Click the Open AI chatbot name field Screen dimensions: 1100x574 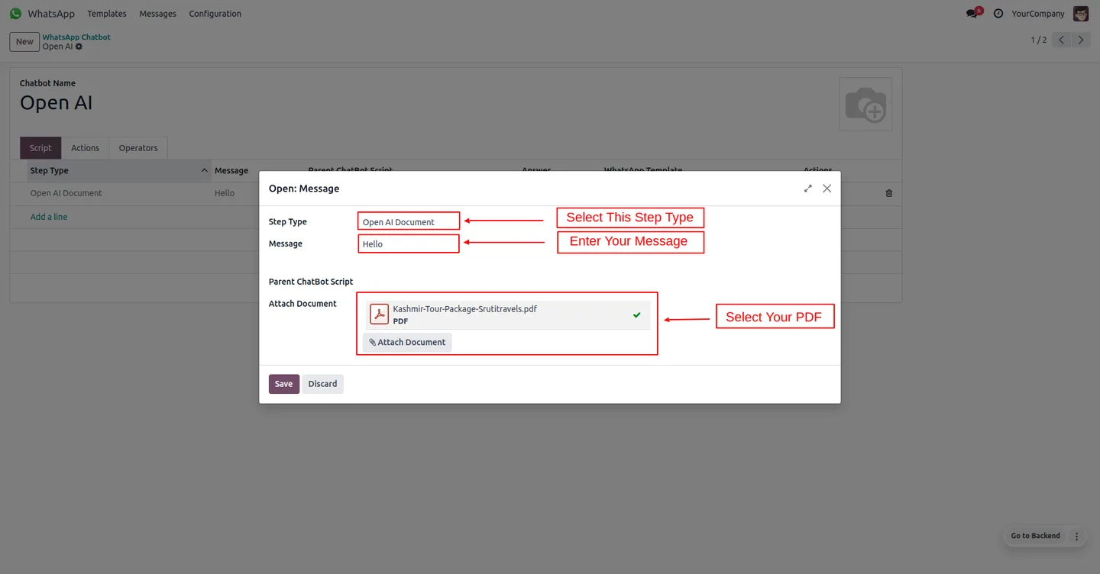point(56,103)
